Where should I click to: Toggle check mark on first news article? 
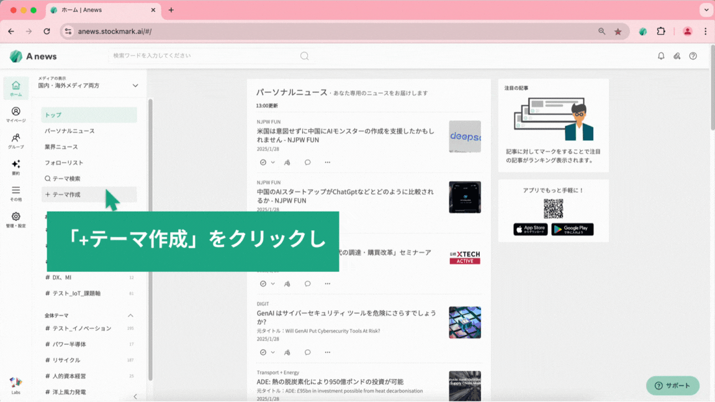tap(263, 163)
